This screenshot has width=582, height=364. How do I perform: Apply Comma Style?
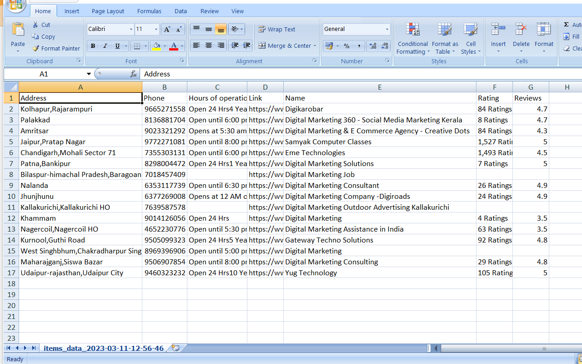359,46
